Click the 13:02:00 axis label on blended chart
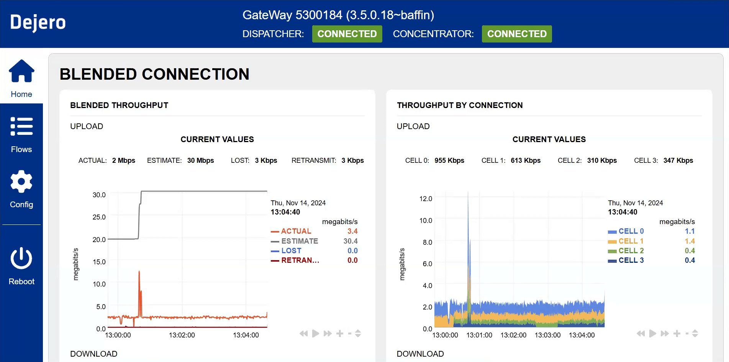Image resolution: width=729 pixels, height=362 pixels. [x=182, y=335]
